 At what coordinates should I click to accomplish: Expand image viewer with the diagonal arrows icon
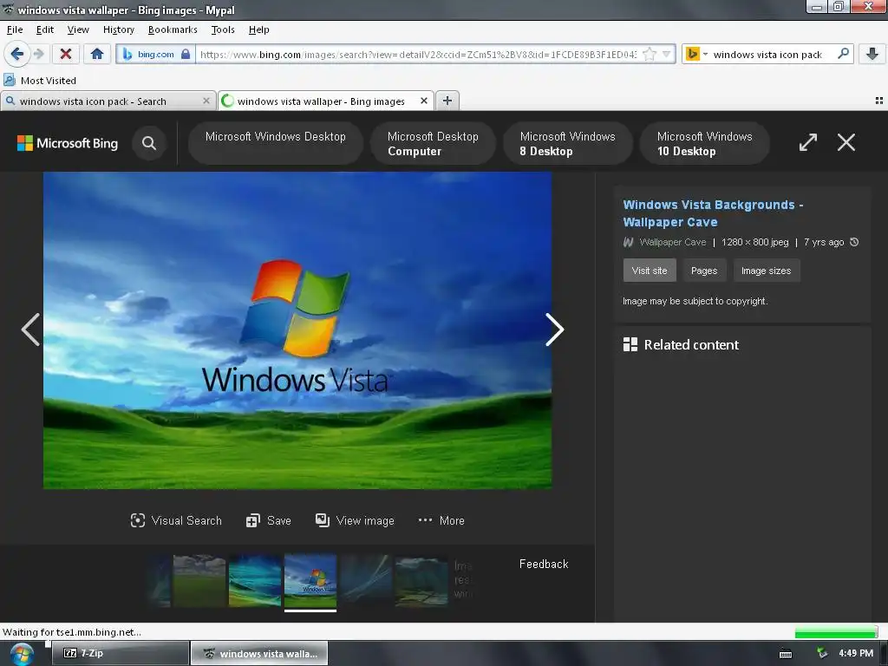click(808, 142)
